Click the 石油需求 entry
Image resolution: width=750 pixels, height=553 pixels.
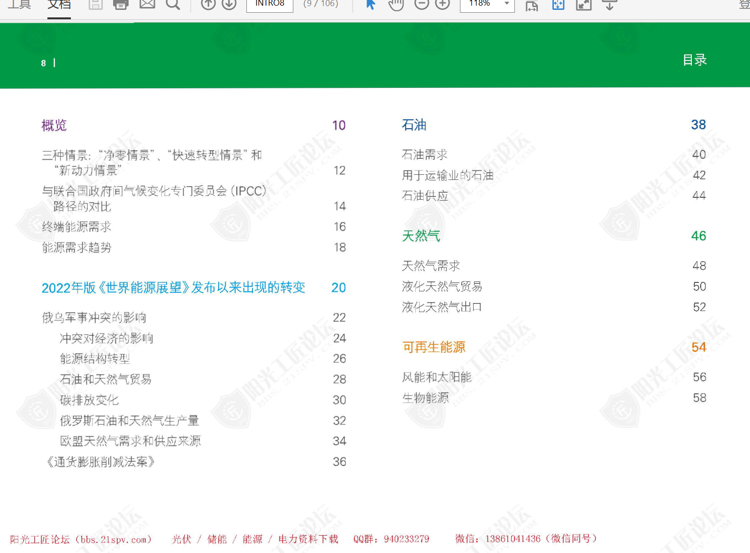(425, 155)
